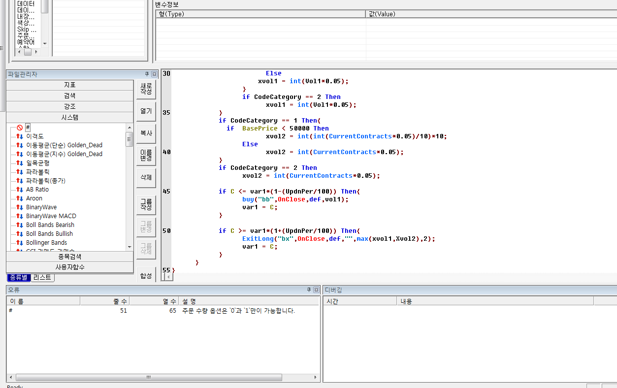Image resolution: width=617 pixels, height=388 pixels.
Task: Click the arrows icon next to 일목균형
Action: tap(20, 163)
